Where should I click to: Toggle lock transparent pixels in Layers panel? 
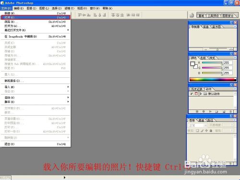[x=197, y=131]
